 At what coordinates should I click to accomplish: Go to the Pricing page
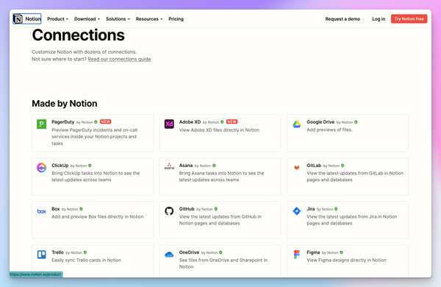(x=176, y=19)
